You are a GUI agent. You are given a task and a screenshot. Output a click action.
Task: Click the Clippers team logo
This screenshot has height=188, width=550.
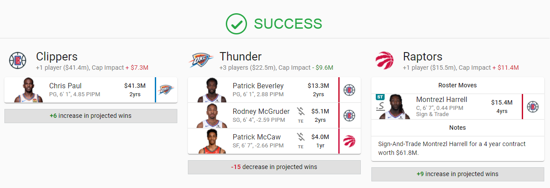(18, 60)
